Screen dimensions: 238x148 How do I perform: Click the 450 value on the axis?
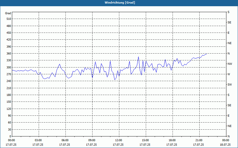click(9, 33)
